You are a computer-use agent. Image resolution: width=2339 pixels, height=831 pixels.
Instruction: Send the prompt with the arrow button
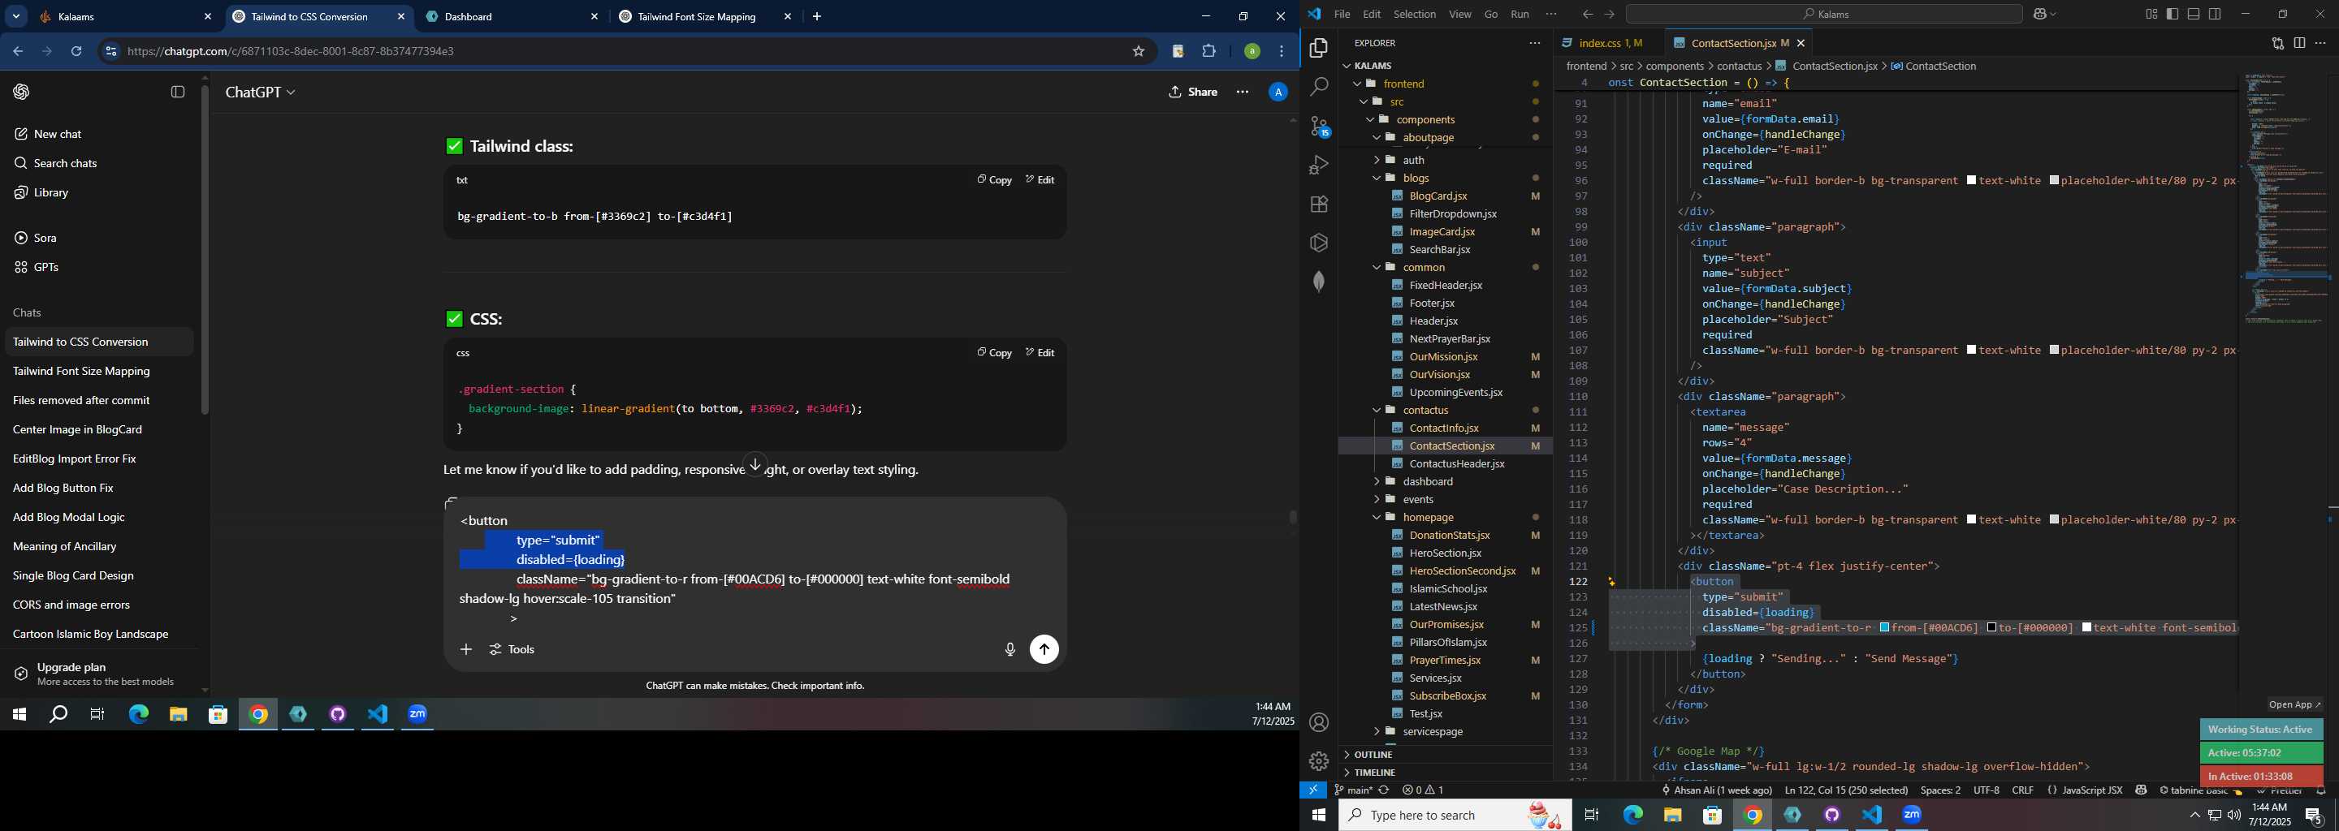tap(1044, 649)
